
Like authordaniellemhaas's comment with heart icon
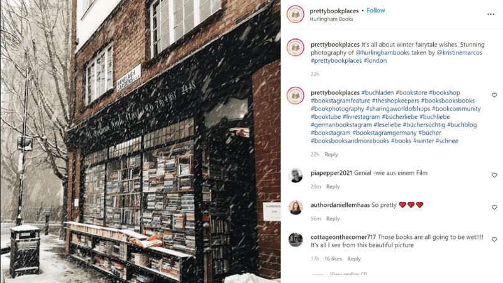(x=494, y=208)
